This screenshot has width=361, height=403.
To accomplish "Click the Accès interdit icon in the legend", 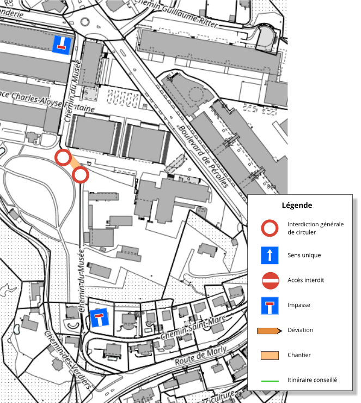I will point(270,280).
